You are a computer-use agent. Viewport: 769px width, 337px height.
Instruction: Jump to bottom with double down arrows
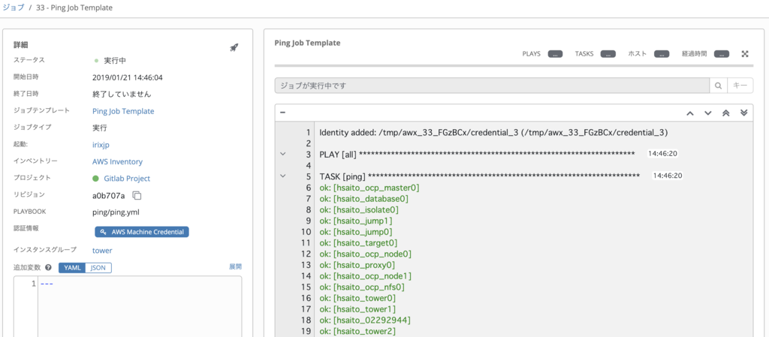pyautogui.click(x=743, y=113)
